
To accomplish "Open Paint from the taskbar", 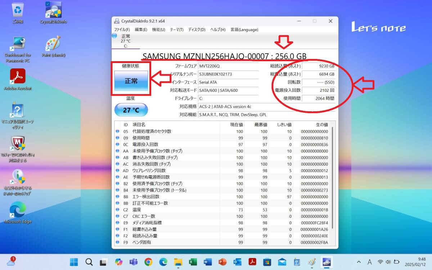I will coord(312,262).
